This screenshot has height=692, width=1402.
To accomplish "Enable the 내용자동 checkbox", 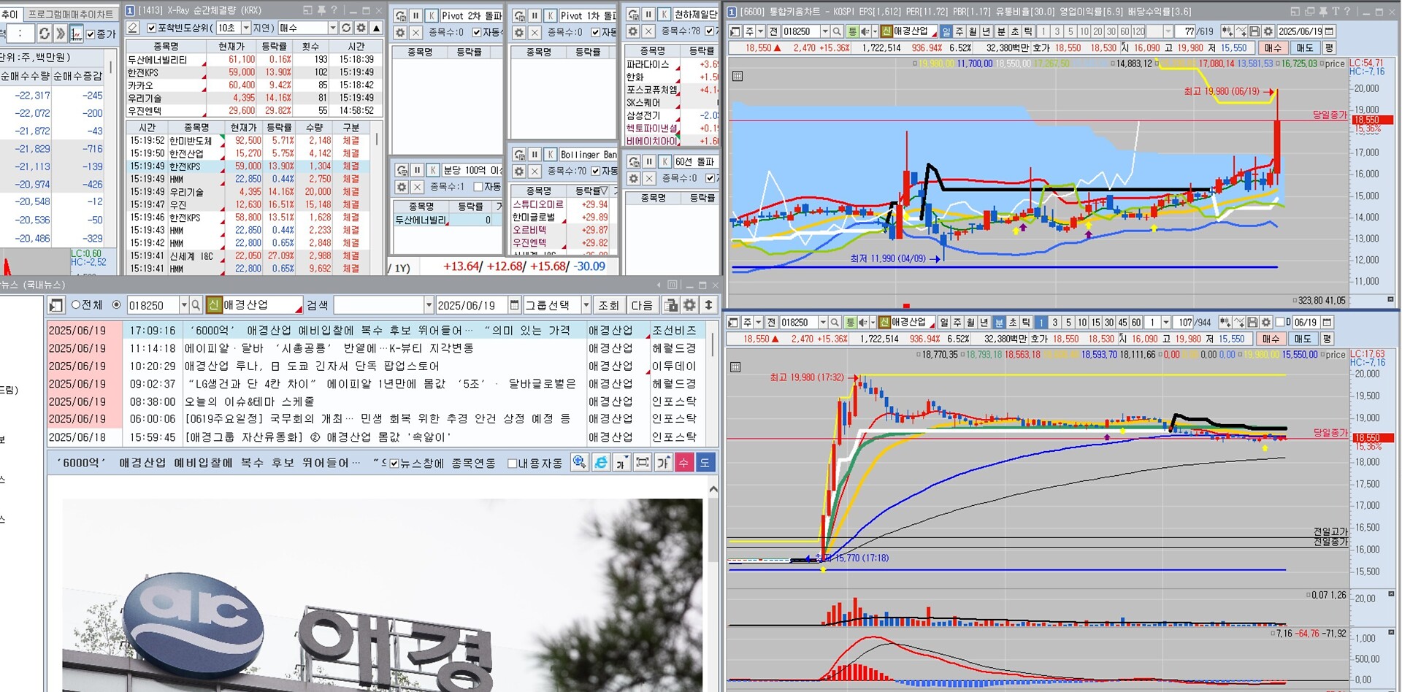I will [512, 464].
